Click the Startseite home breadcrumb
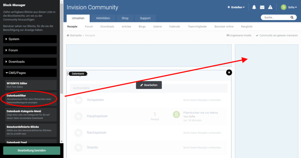 click(x=75, y=36)
